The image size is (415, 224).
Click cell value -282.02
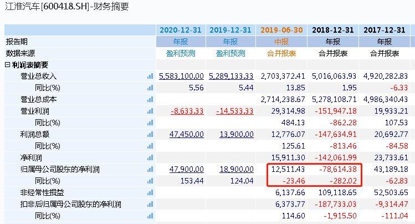343,181
